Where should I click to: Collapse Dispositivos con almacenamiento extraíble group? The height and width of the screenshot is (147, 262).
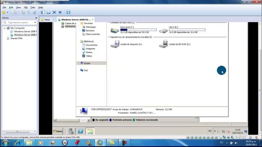click(x=109, y=37)
